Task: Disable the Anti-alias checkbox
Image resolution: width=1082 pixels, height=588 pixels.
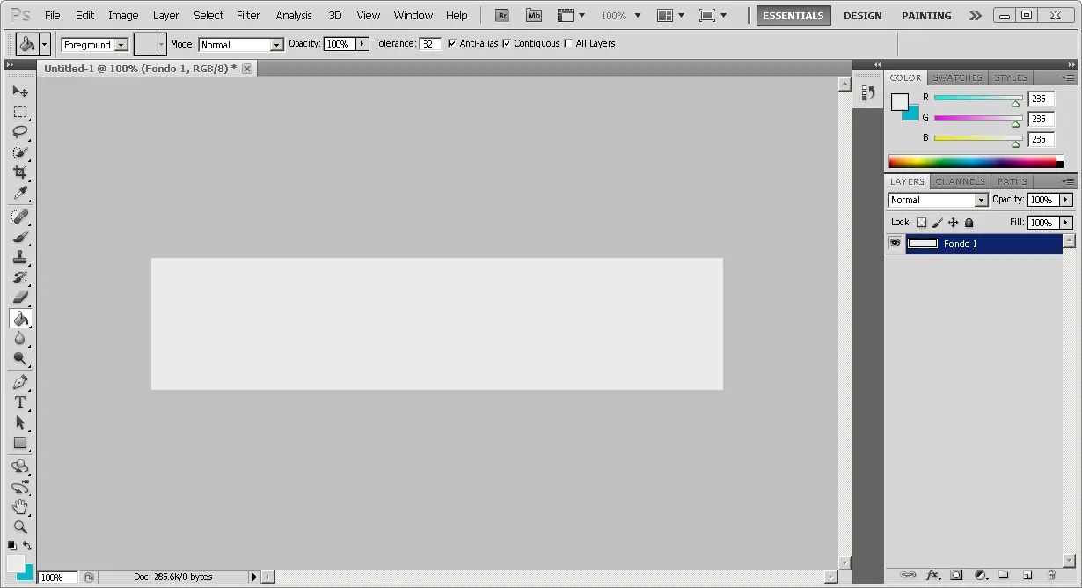Action: (452, 43)
